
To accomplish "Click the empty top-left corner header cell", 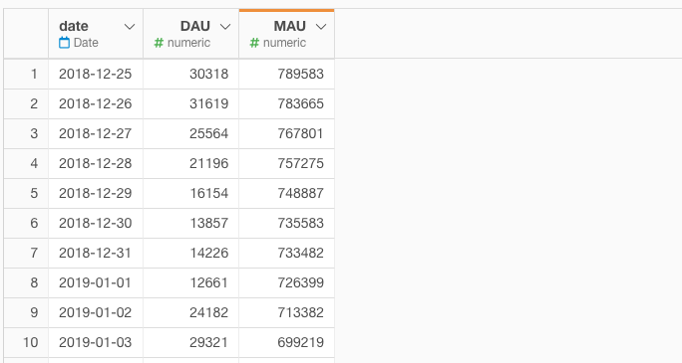I will 26,34.
